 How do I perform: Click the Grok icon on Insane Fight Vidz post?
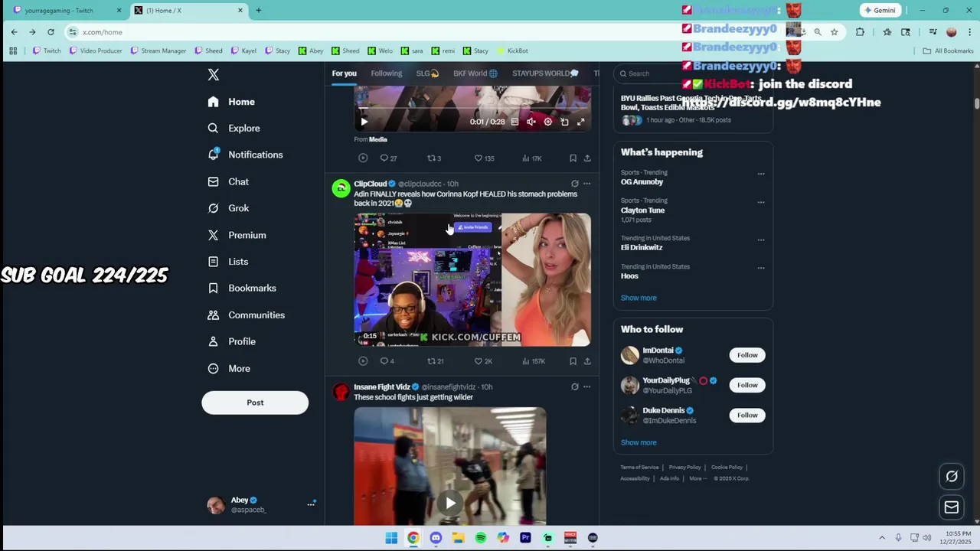(574, 386)
